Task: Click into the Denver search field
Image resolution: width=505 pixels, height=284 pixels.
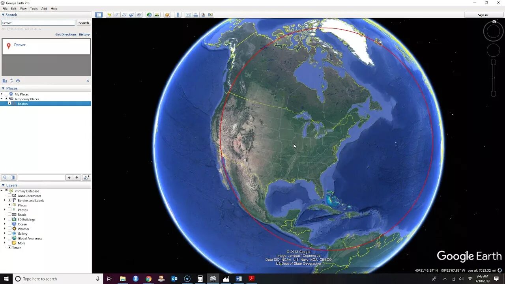Action: [38, 23]
